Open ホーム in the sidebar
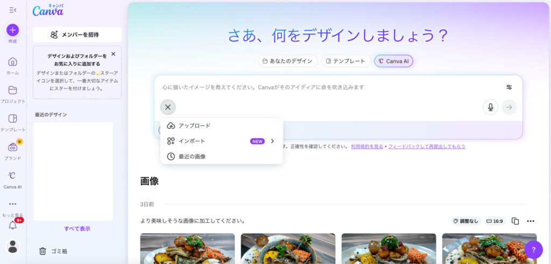The height and width of the screenshot is (264, 551). point(12,62)
